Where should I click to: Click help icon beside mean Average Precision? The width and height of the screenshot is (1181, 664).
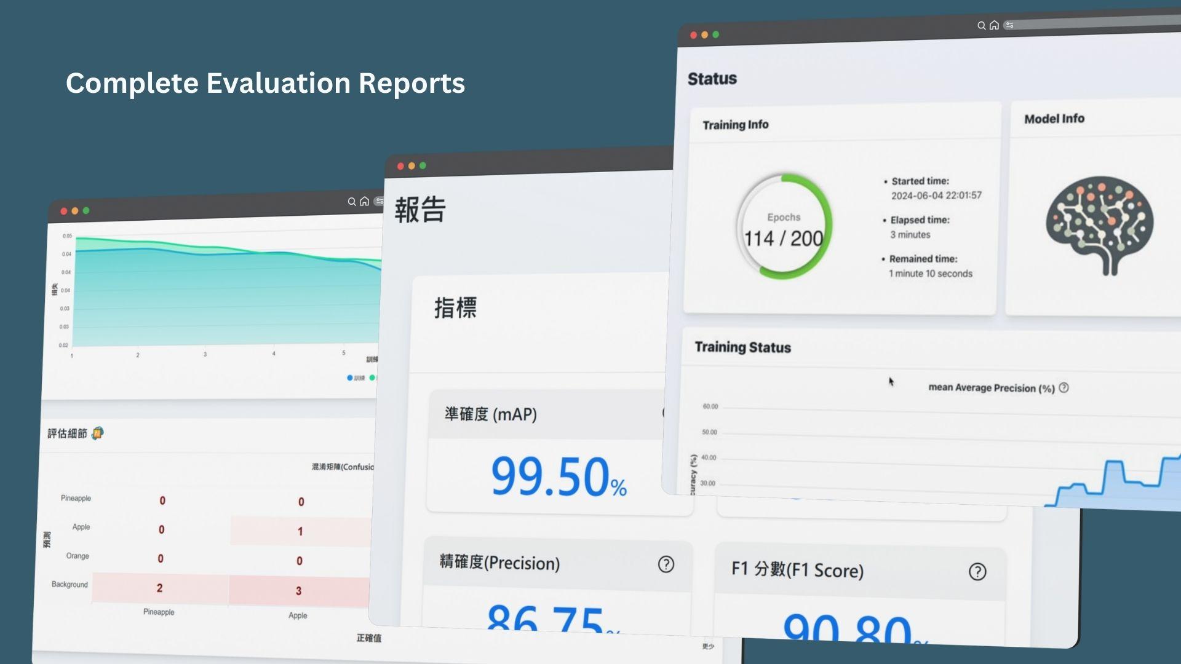[1064, 388]
